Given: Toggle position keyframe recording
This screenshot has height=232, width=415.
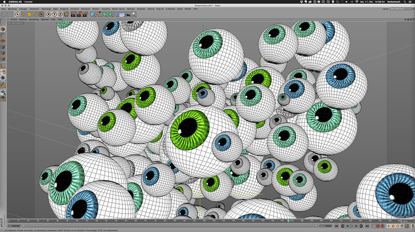Looking at the screenshot, I should (389, 226).
